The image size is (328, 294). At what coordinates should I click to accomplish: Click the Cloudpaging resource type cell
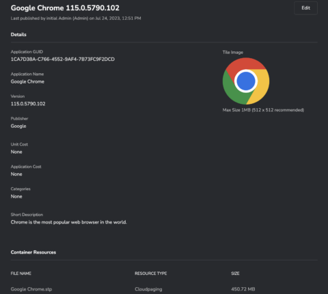click(148, 289)
